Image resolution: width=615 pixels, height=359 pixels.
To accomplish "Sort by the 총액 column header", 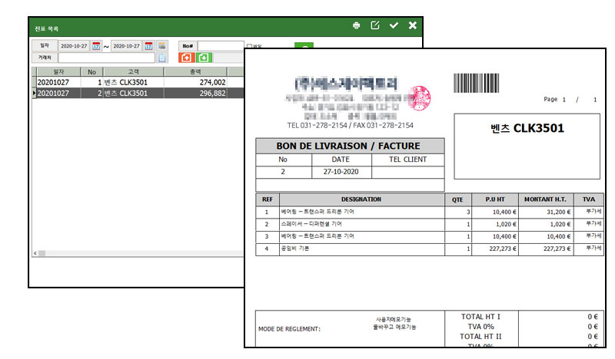I will coord(195,71).
